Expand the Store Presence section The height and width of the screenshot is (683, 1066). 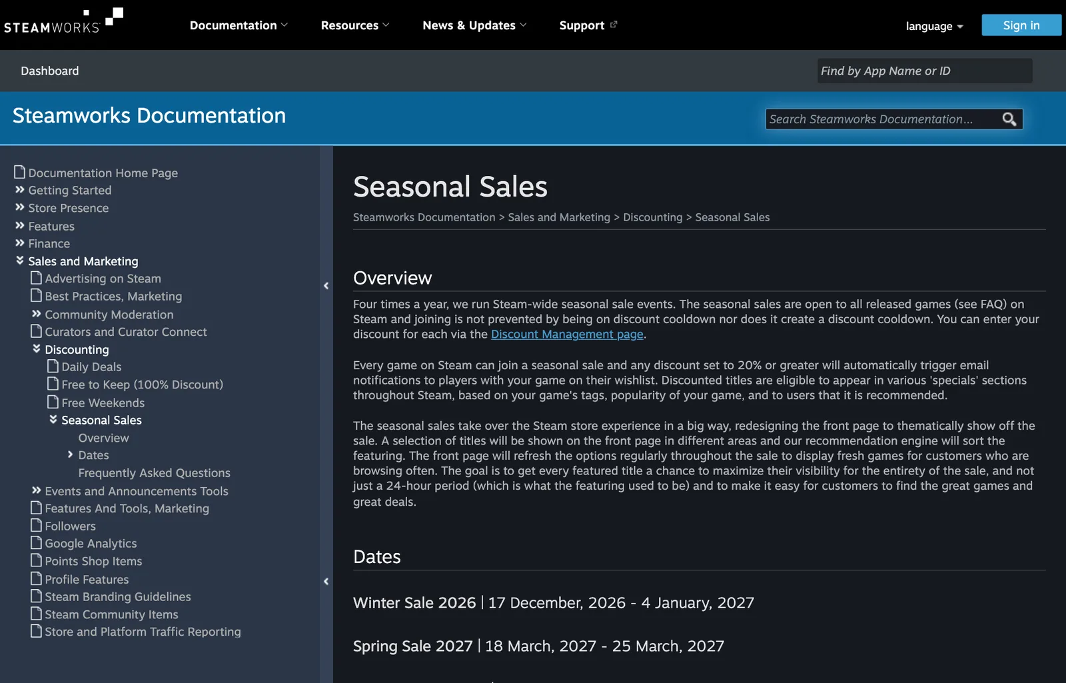(19, 207)
